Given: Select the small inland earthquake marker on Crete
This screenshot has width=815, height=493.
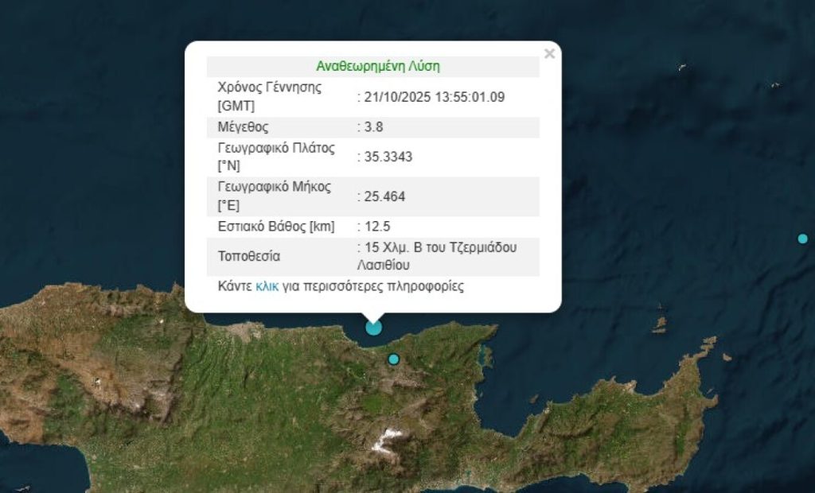Looking at the screenshot, I should [393, 359].
